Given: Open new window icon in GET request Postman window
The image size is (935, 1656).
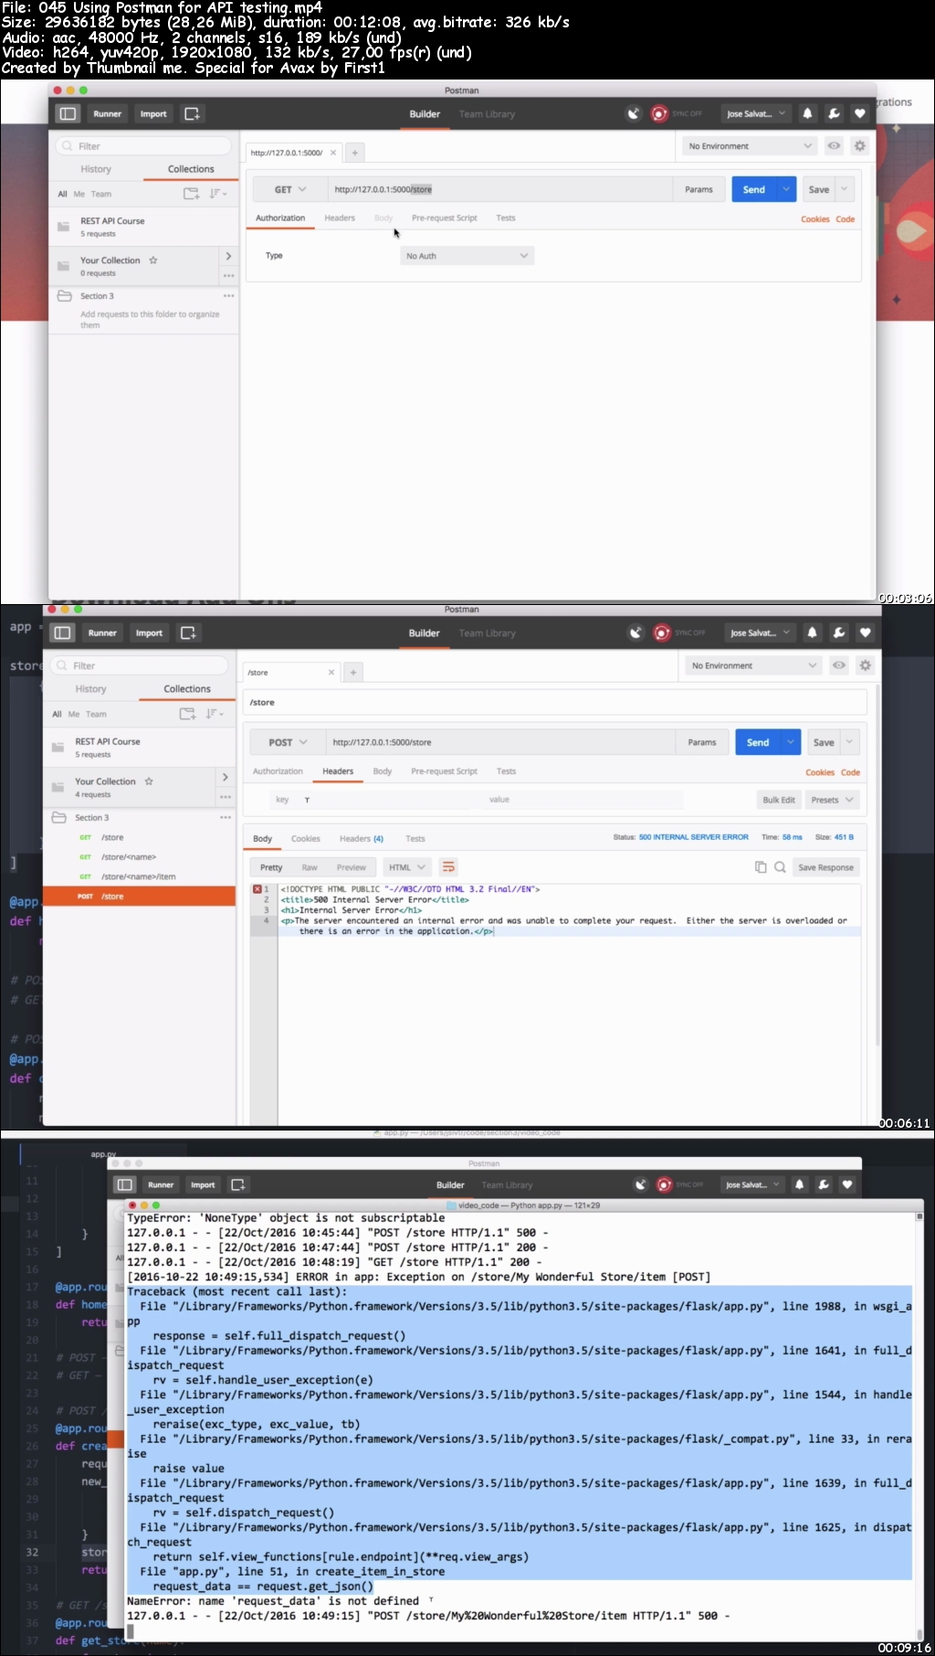Looking at the screenshot, I should pyautogui.click(x=192, y=113).
